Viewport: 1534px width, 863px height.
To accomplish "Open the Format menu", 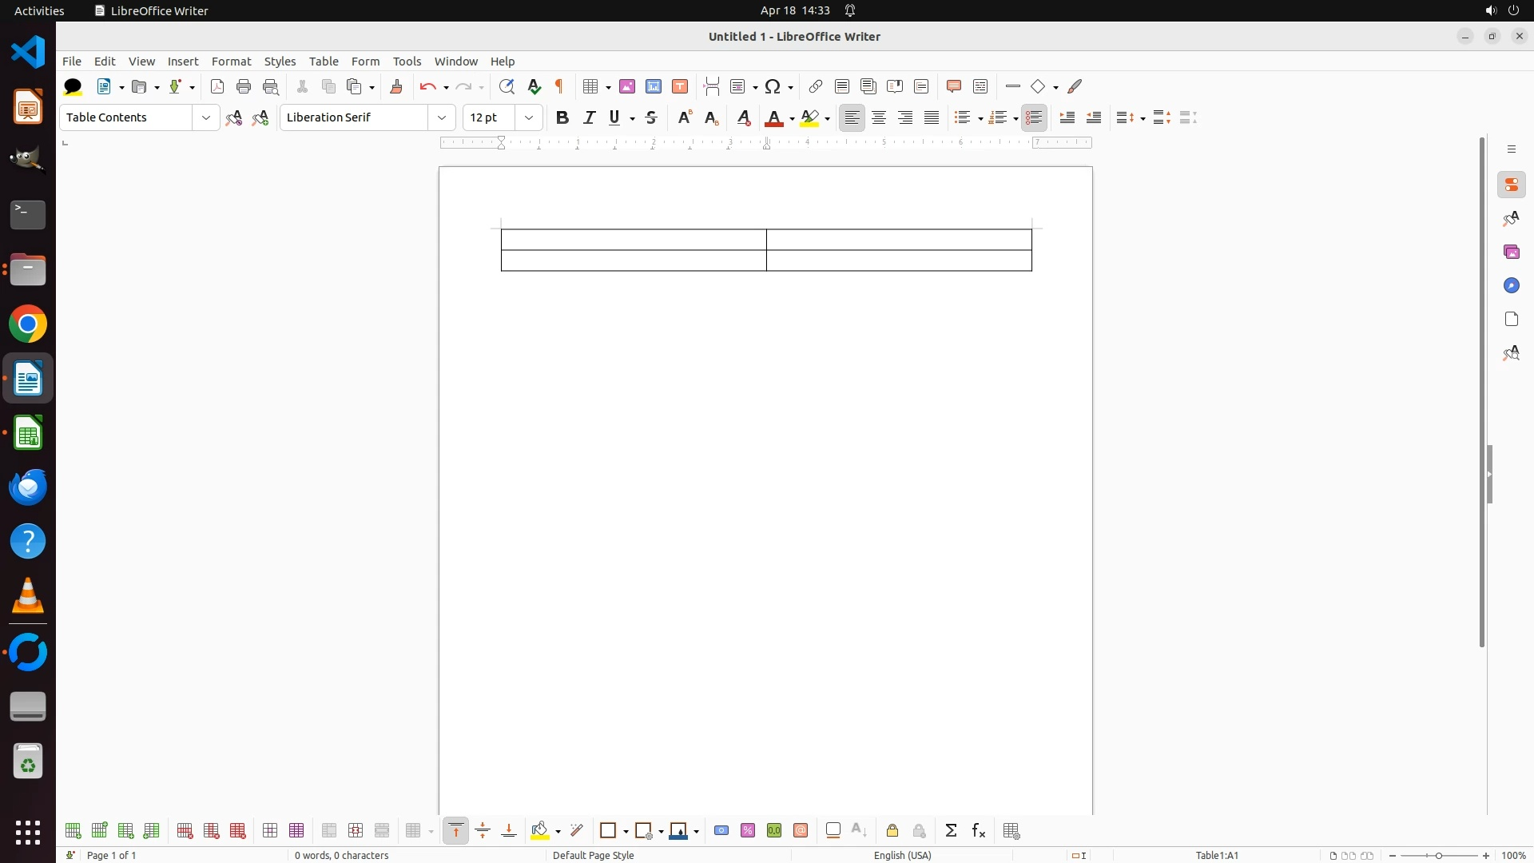I will pyautogui.click(x=231, y=62).
